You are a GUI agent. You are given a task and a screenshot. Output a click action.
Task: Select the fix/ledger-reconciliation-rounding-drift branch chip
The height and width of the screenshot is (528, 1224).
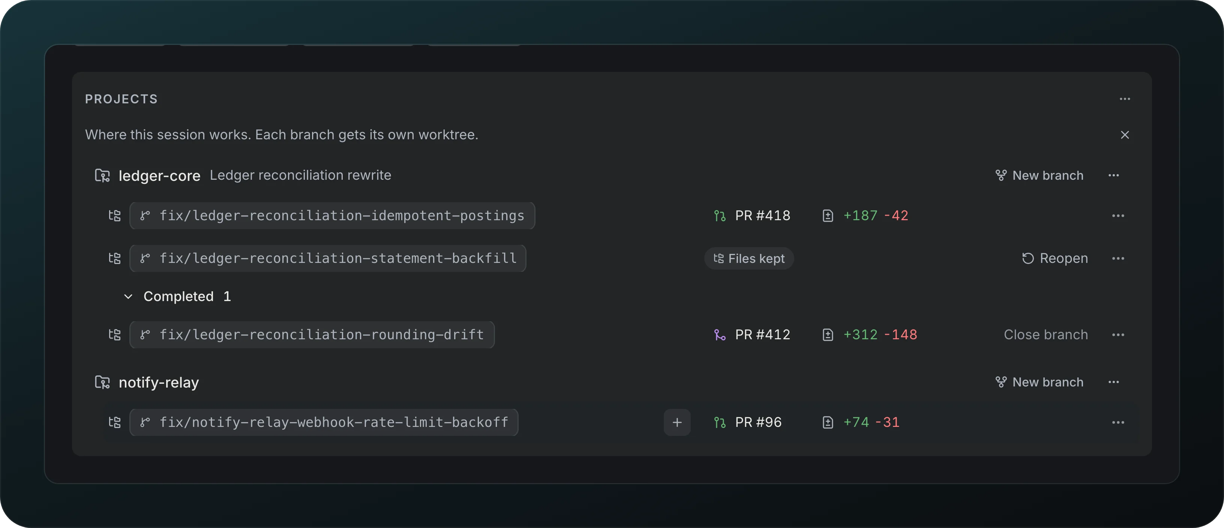tap(312, 335)
